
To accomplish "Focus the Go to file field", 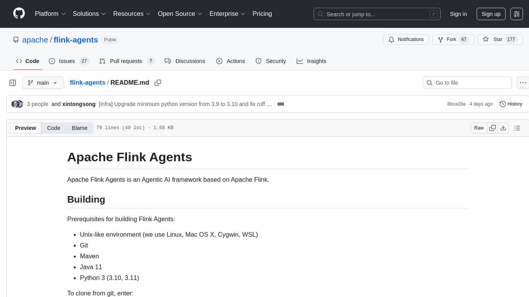I will (x=467, y=83).
